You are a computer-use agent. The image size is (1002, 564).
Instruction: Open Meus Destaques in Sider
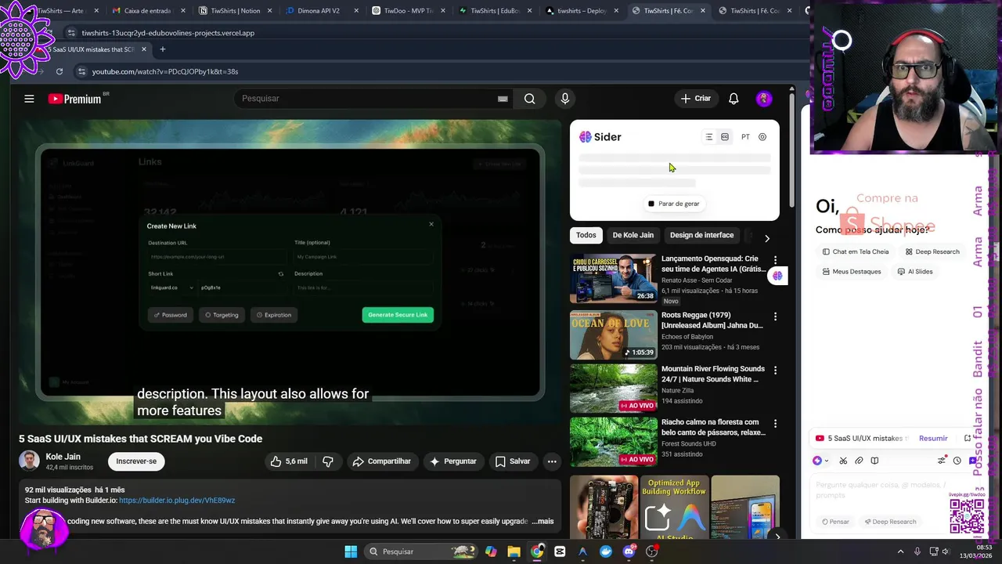852,271
